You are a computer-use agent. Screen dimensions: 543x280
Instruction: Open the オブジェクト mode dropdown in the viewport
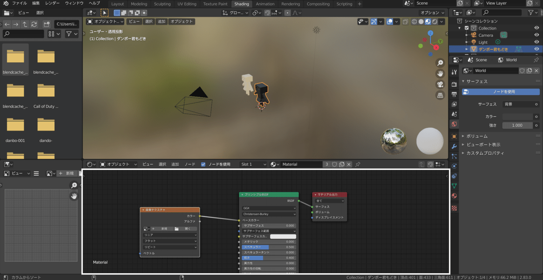tap(105, 21)
